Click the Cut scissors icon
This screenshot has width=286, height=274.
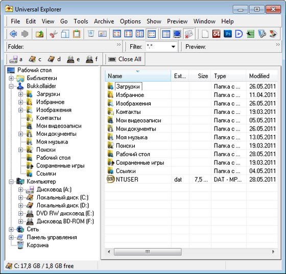point(54,34)
